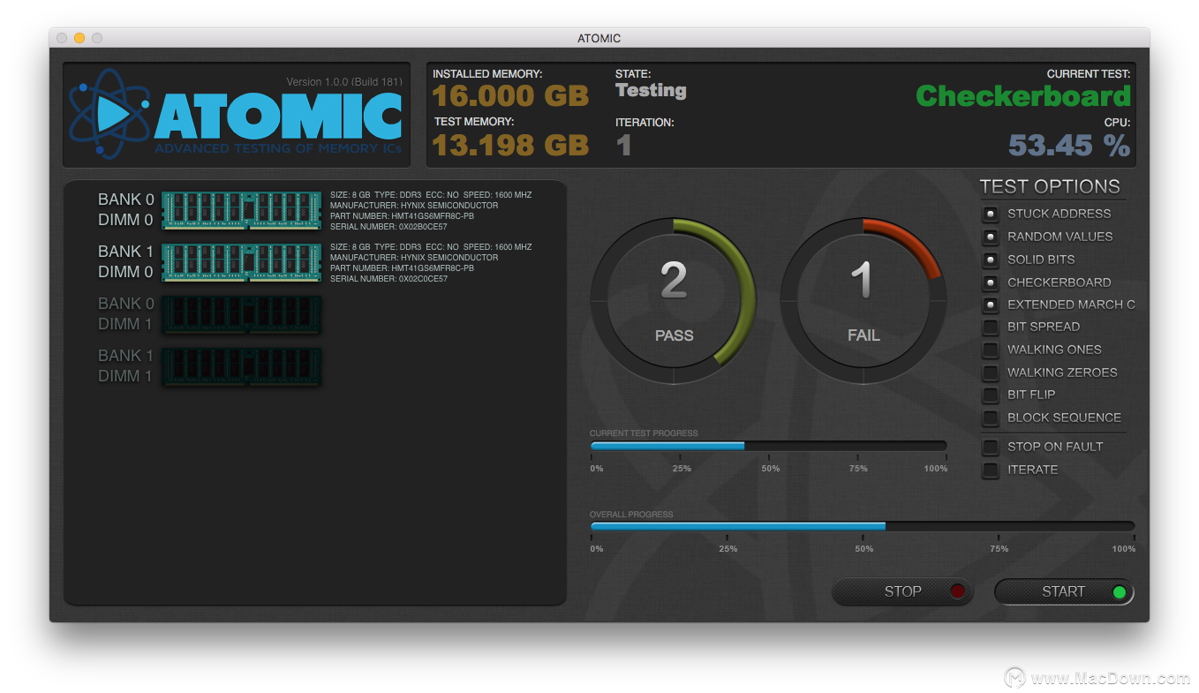This screenshot has height=693, width=1199.
Task: Click the PASS count gauge
Action: coord(674,301)
